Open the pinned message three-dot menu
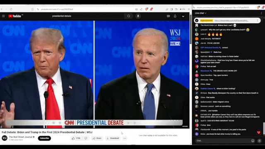 coord(258,20)
